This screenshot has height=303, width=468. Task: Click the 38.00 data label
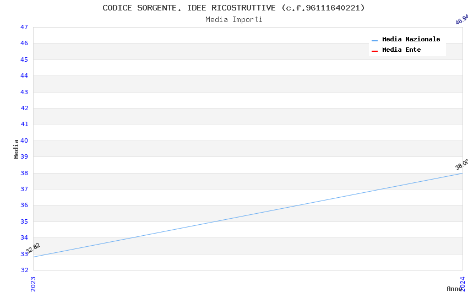(x=461, y=164)
